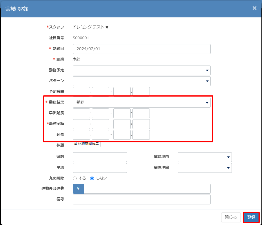Click the スタッフ label link
Viewport: 262px width, 225px height.
click(x=57, y=27)
